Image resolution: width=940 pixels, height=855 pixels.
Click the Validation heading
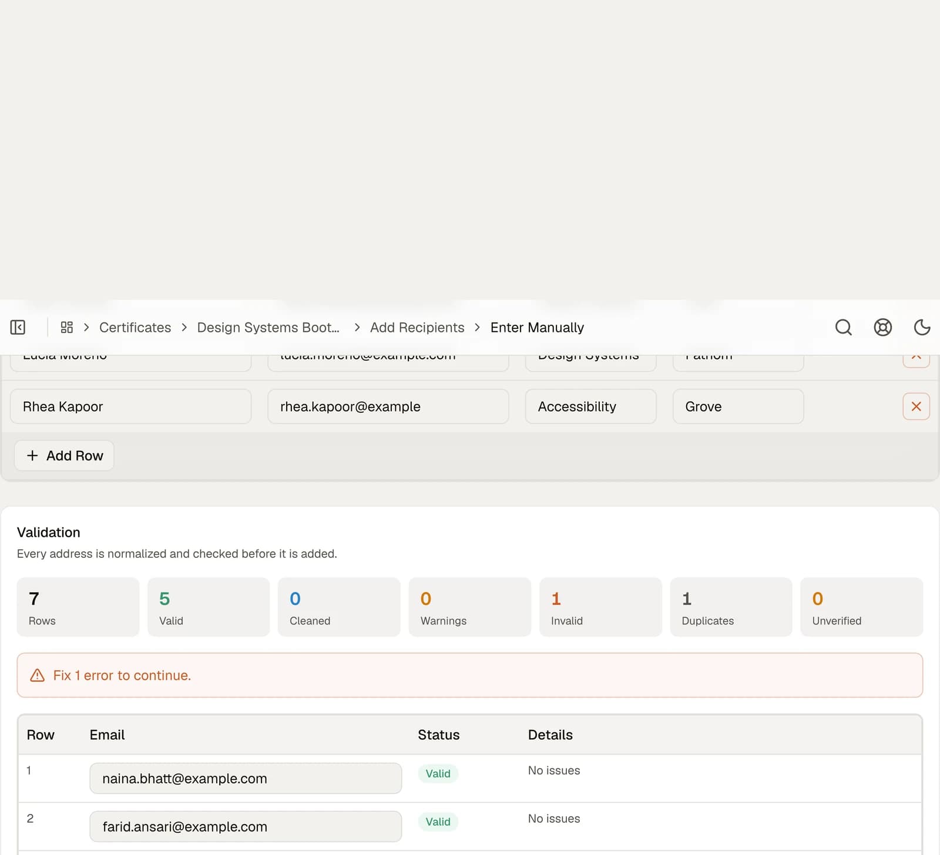(49, 533)
